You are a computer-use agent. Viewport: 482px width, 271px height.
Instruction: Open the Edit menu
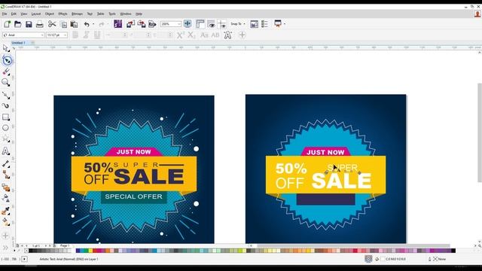14,14
